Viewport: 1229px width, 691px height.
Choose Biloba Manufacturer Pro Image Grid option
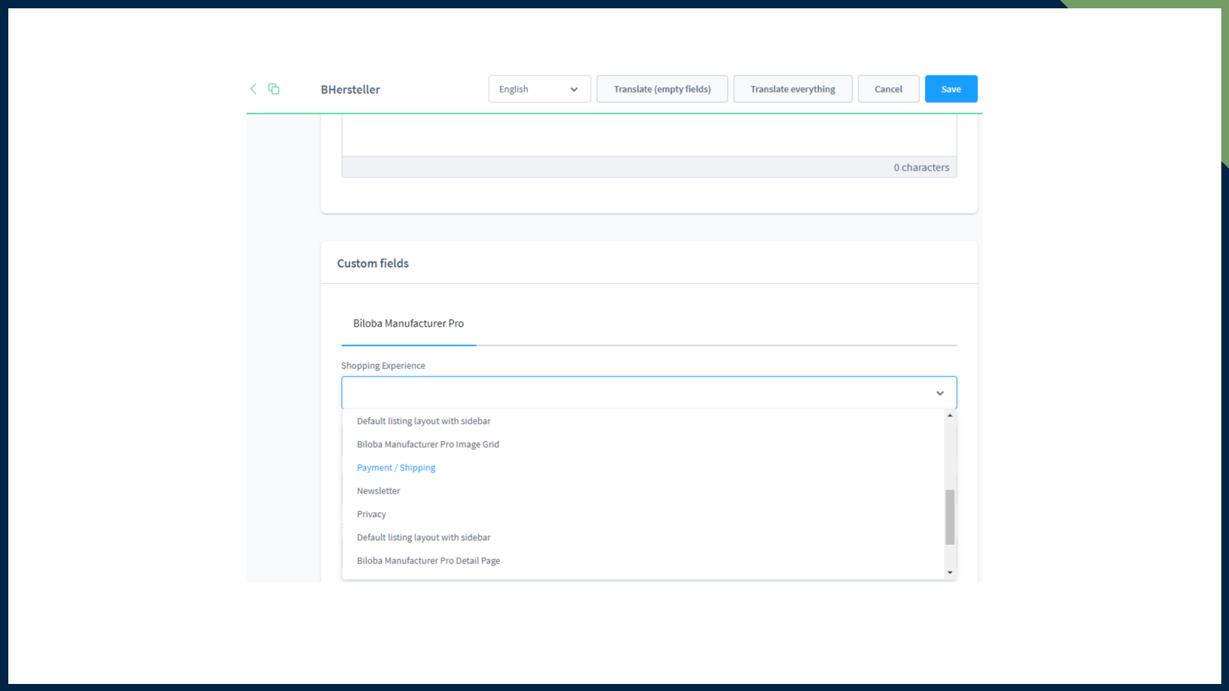click(428, 445)
